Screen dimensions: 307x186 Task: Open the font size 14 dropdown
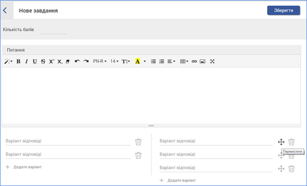114,61
